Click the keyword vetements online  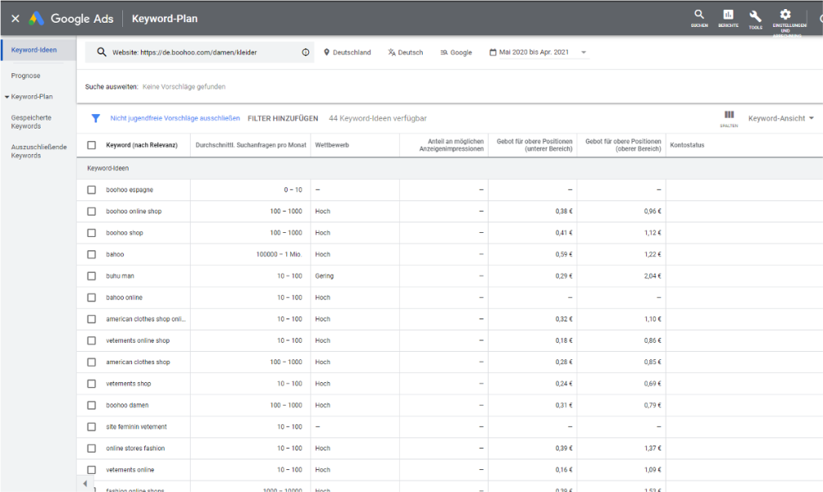point(130,470)
